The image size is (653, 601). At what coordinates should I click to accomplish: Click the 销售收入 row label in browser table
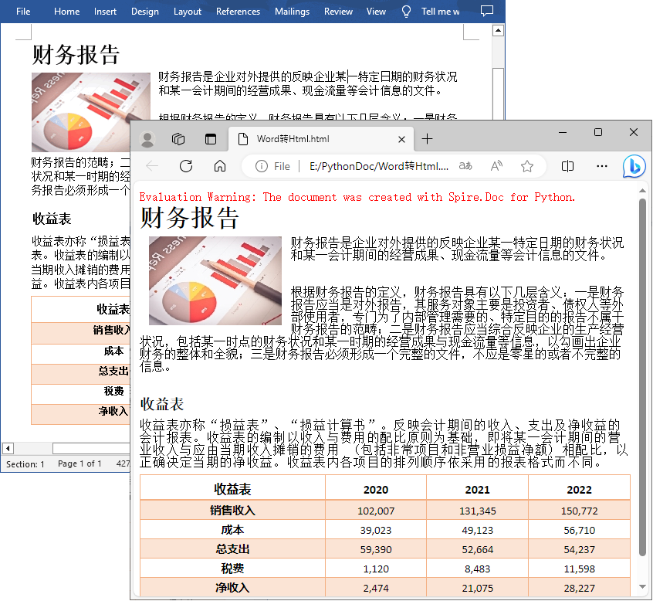tap(232, 510)
